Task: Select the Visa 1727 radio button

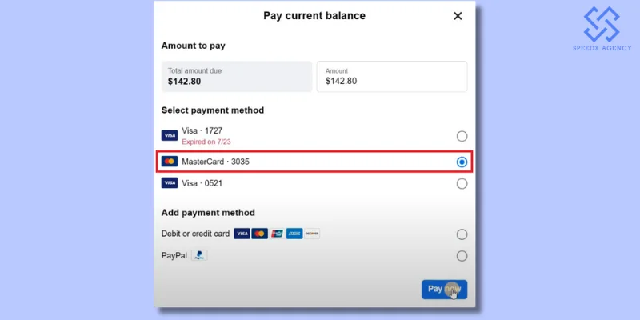Action: point(462,136)
